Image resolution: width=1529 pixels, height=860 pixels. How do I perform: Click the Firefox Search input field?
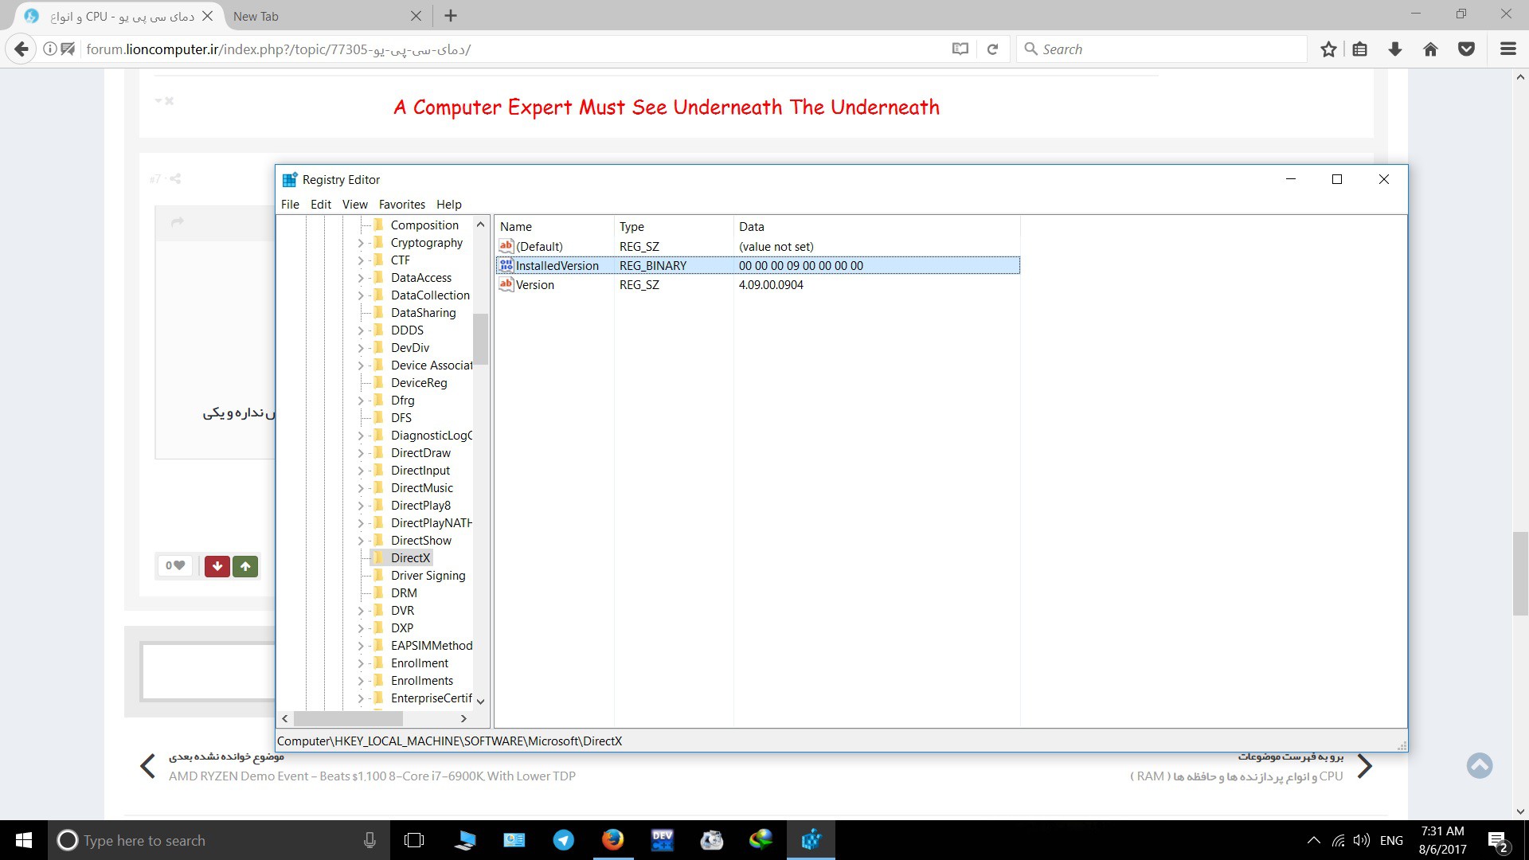pyautogui.click(x=1163, y=49)
